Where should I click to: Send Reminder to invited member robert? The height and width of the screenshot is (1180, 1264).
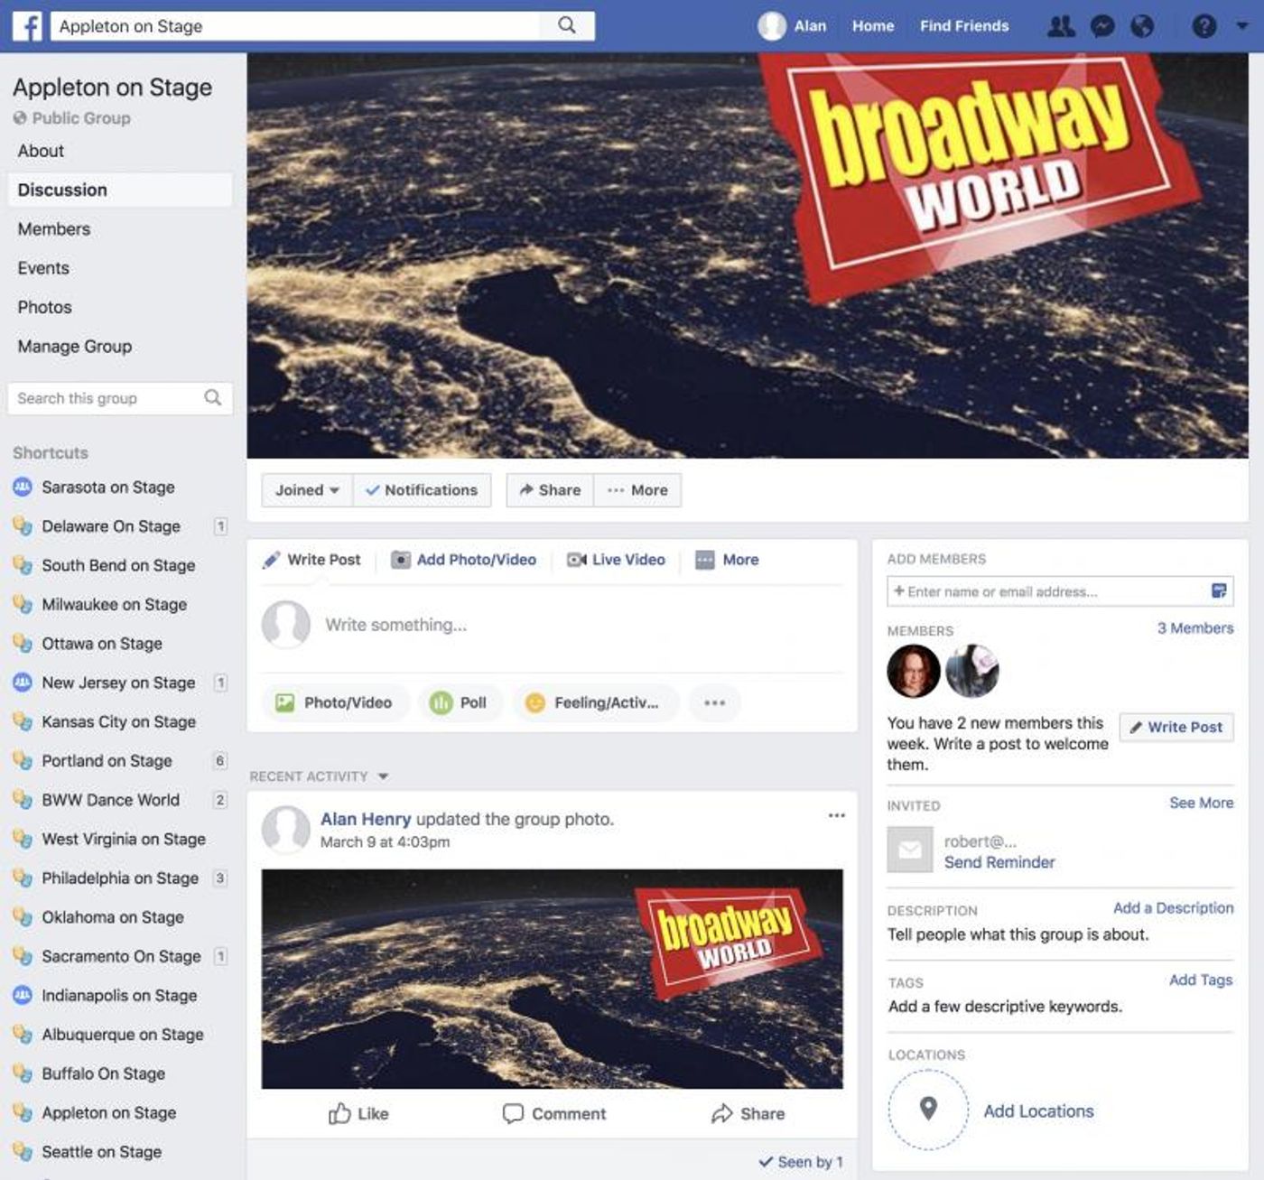point(999,862)
